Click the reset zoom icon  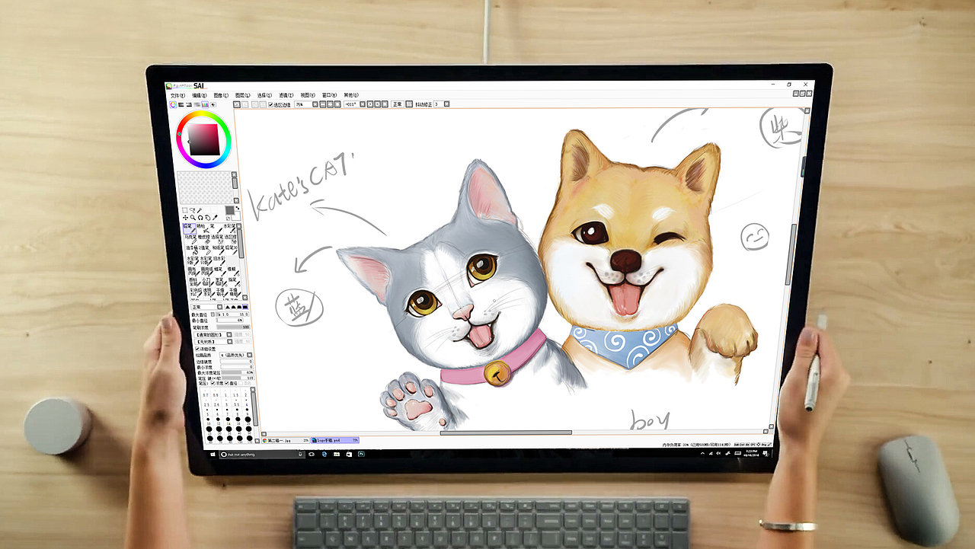coord(337,104)
